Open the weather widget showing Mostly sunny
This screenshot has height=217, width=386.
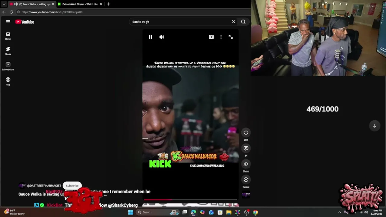tap(14, 212)
